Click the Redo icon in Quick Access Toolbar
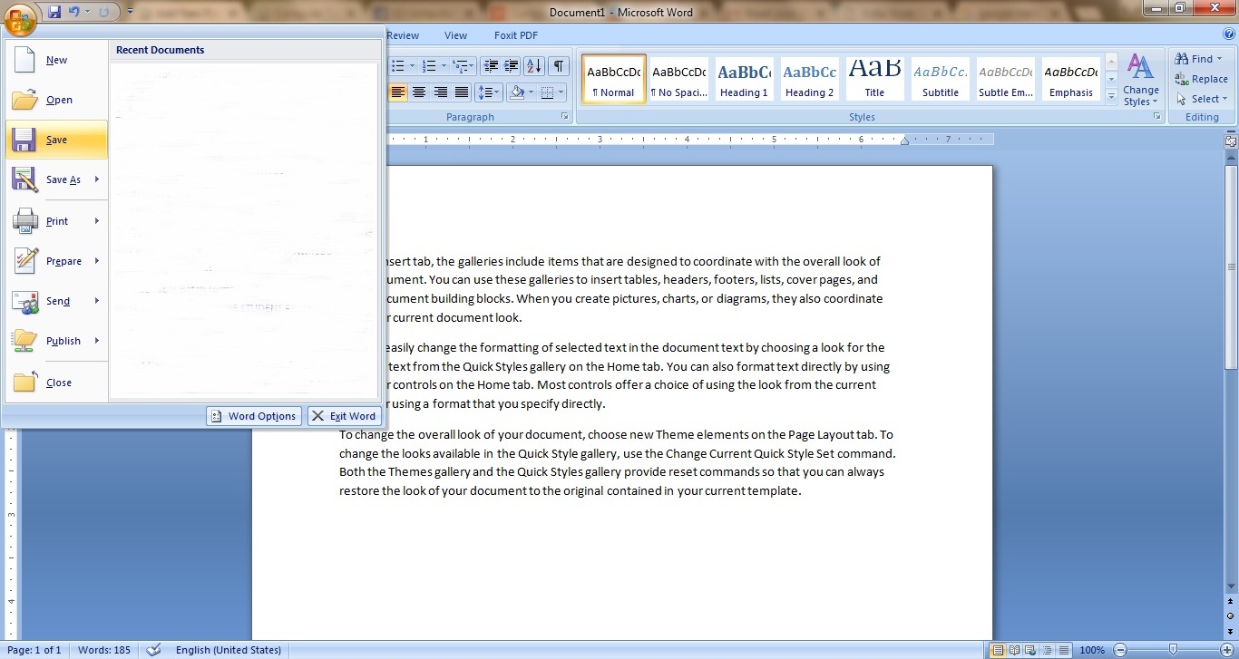This screenshot has width=1239, height=659. pyautogui.click(x=103, y=12)
